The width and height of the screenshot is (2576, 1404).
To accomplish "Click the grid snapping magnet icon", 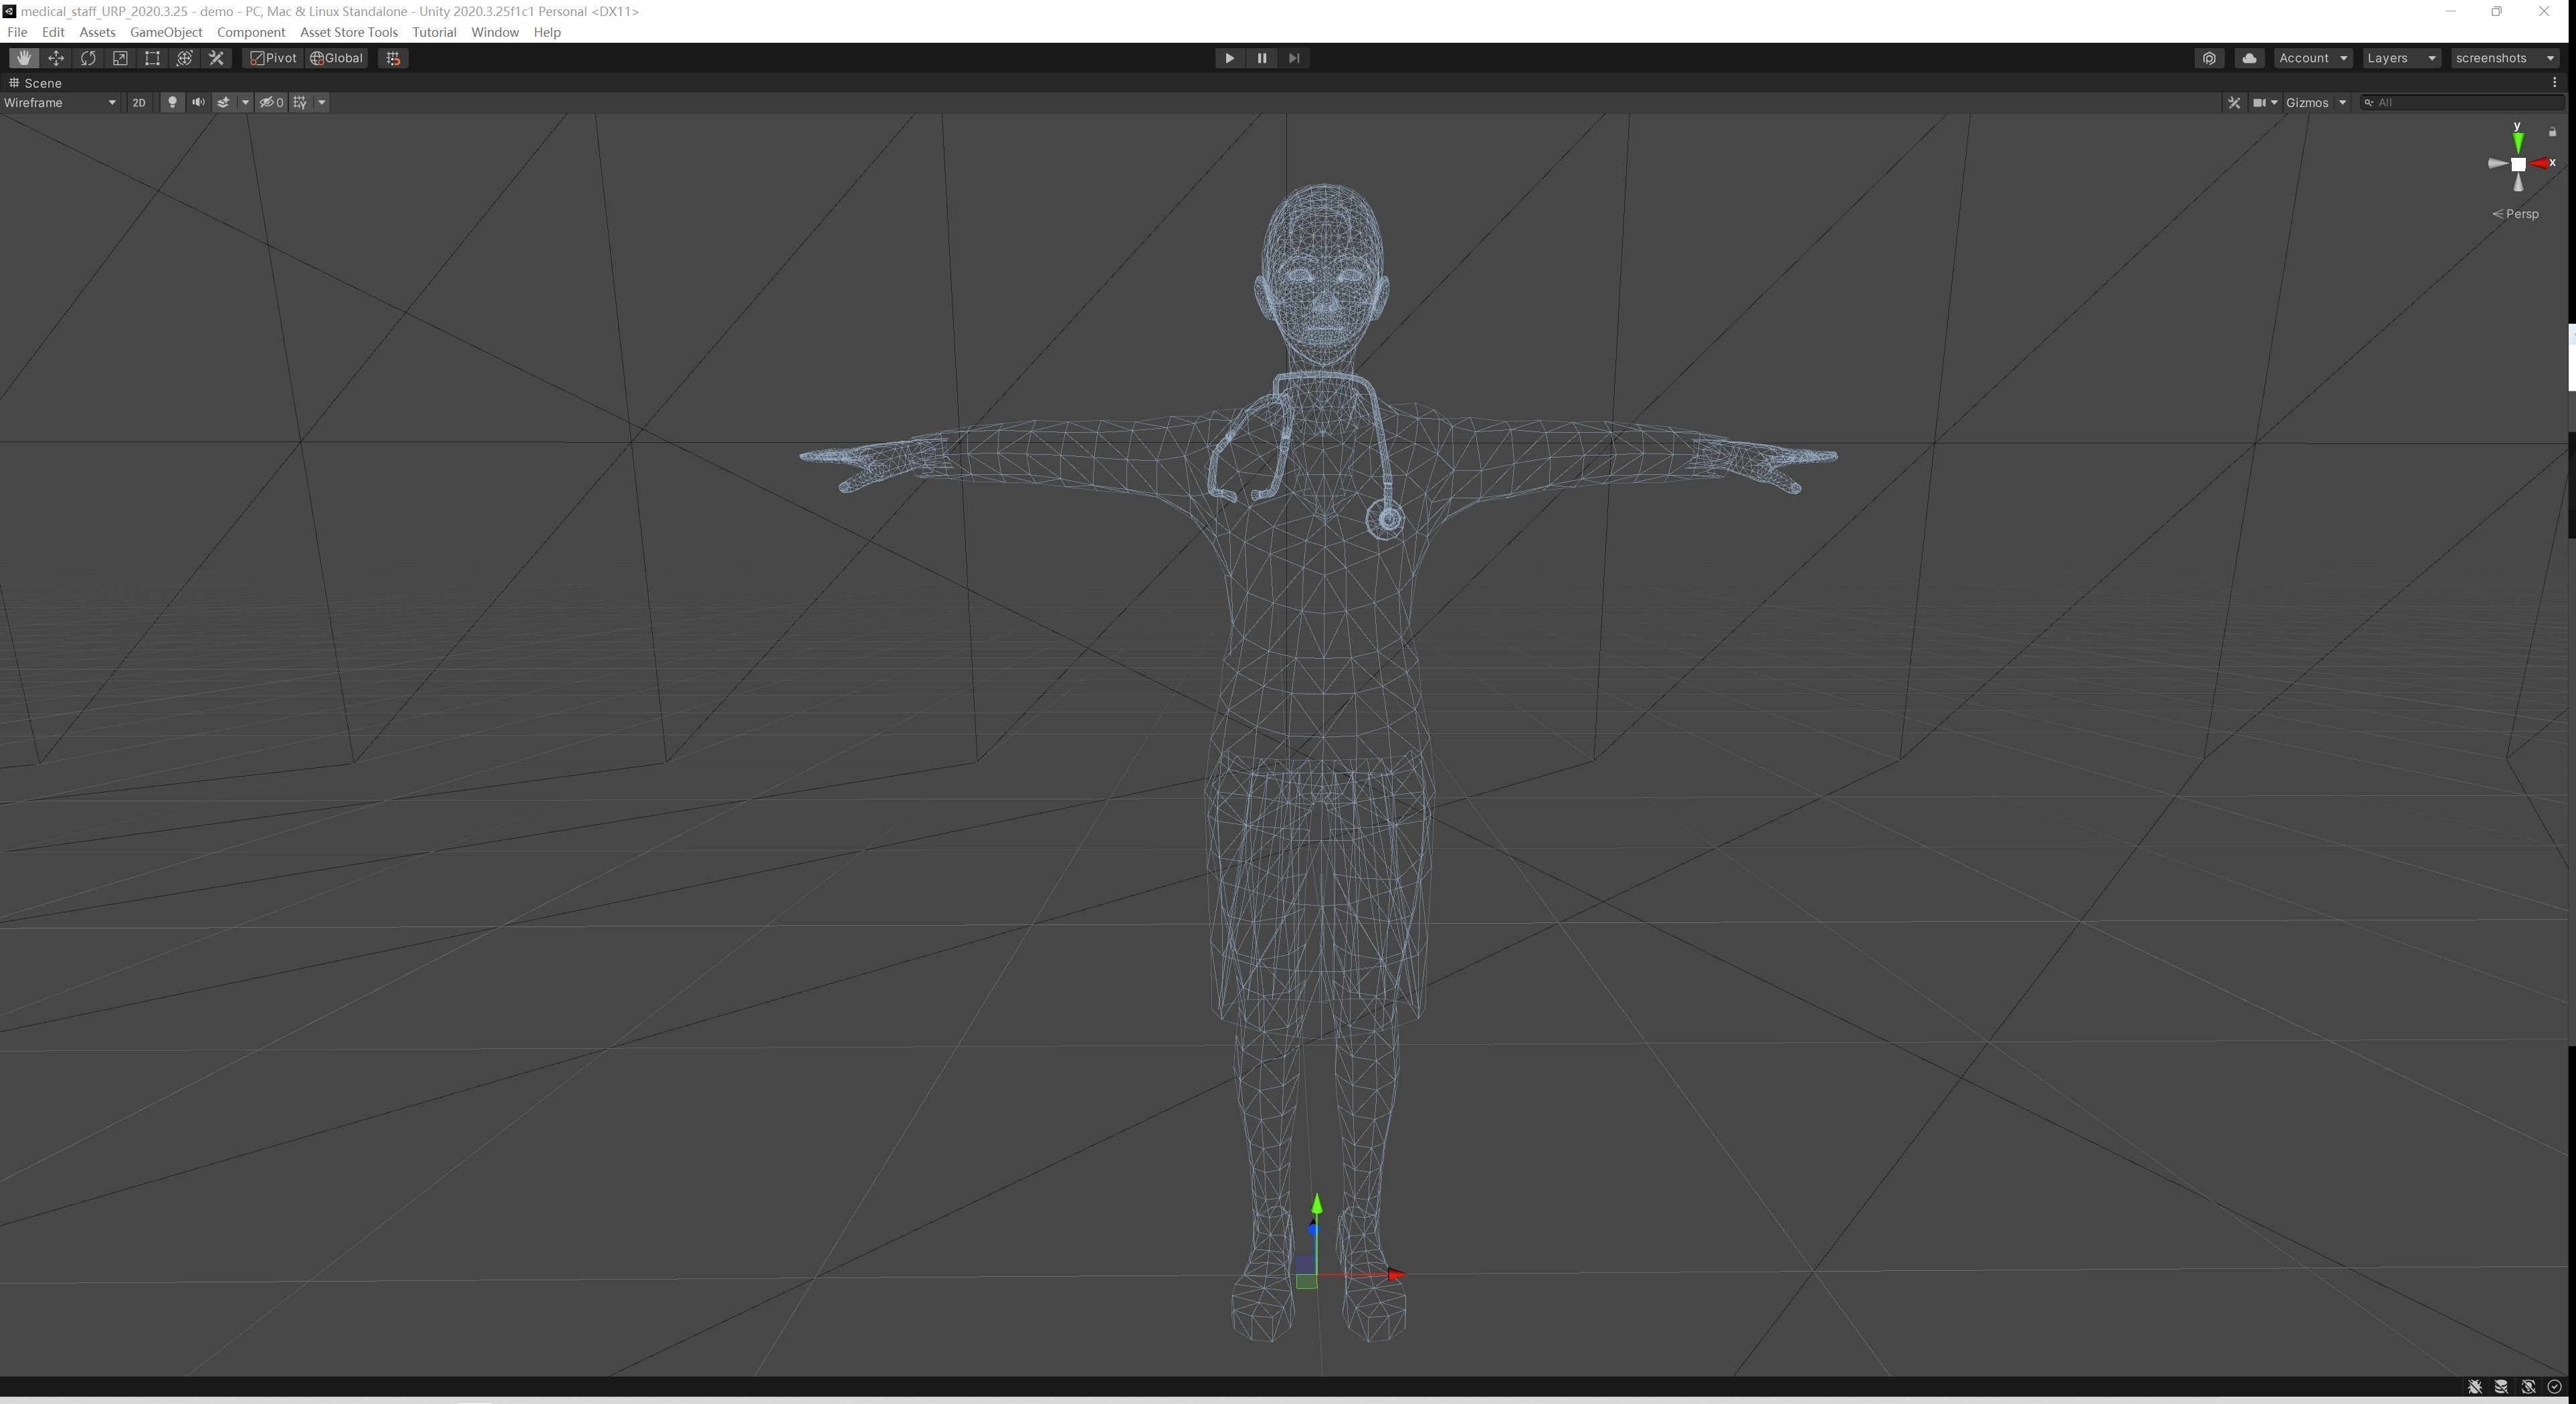I will coord(393,58).
